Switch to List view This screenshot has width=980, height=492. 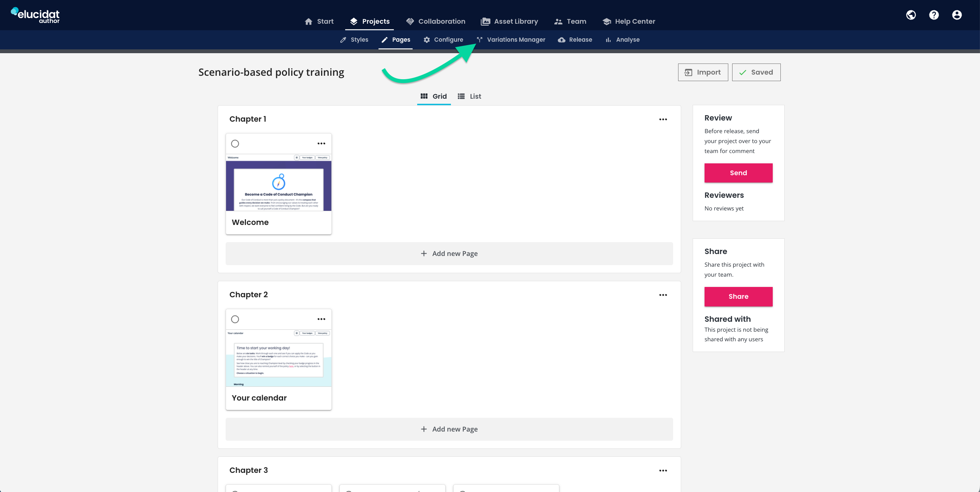[x=469, y=96]
